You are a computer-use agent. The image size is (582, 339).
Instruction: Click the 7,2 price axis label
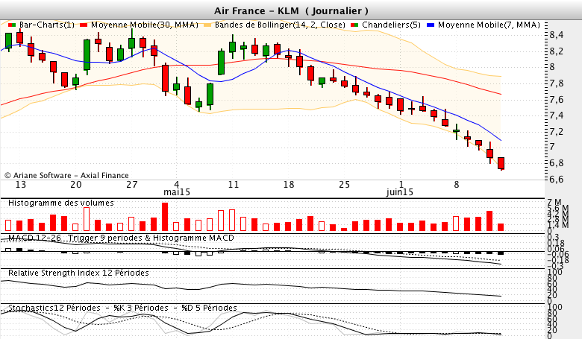click(x=557, y=132)
